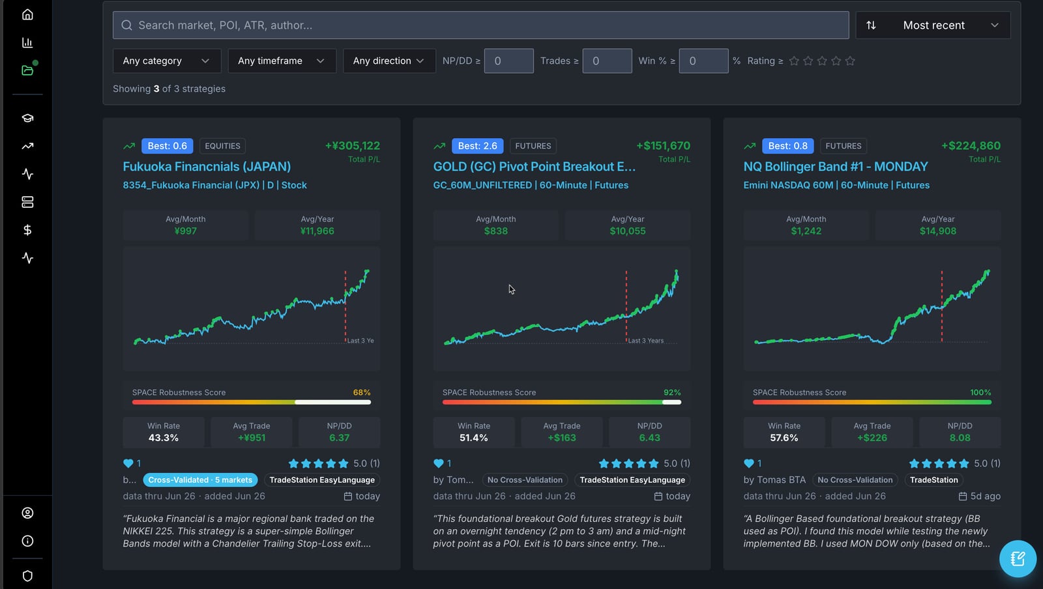This screenshot has width=1043, height=589.
Task: Click the Best: 0.8 badge
Action: [x=787, y=146]
